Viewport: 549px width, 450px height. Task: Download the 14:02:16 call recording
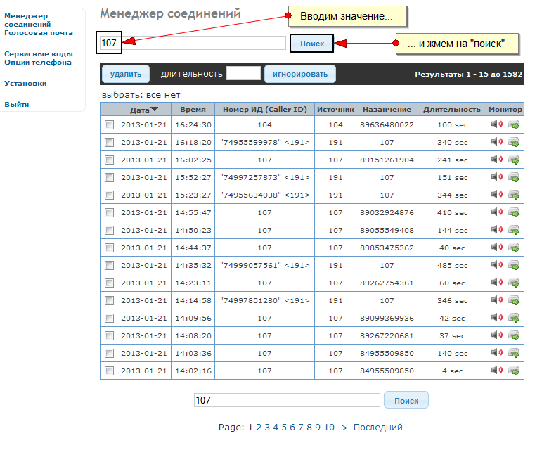click(x=514, y=371)
